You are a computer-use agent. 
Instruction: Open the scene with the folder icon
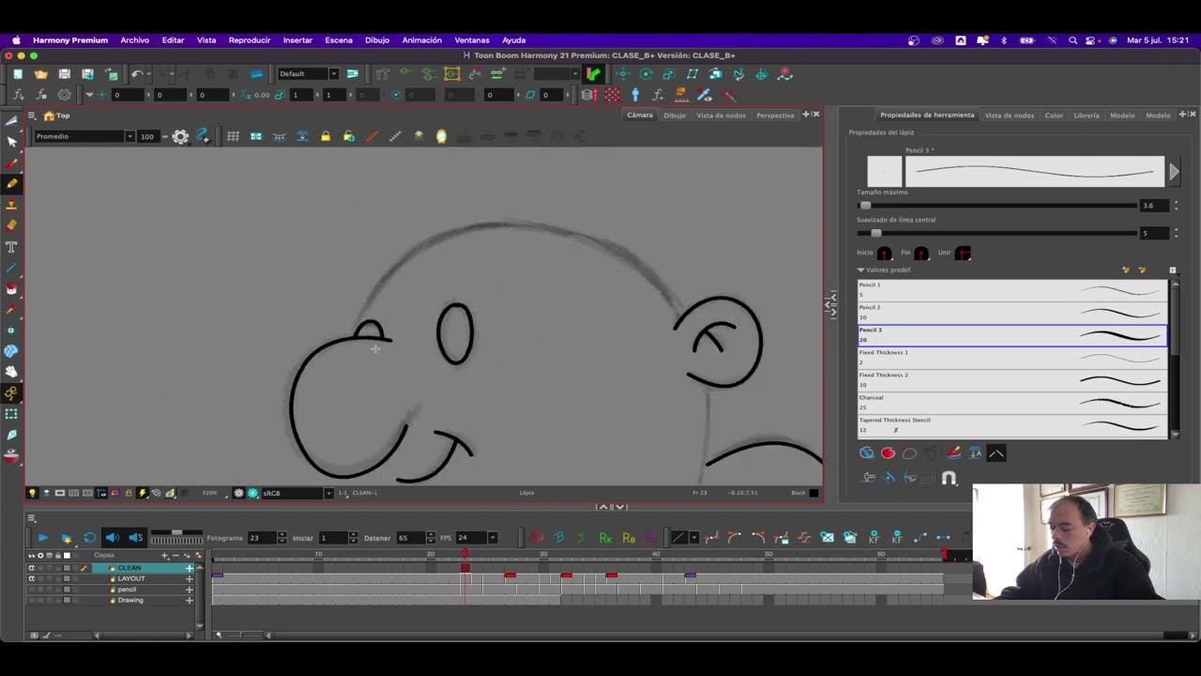[x=41, y=74]
